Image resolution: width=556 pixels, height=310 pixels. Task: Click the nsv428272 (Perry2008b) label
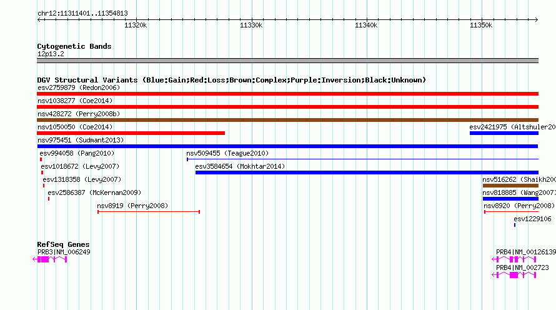click(79, 114)
